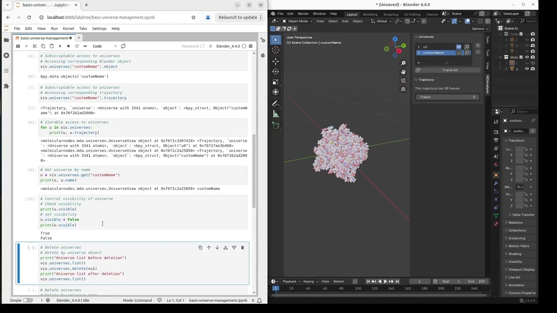The width and height of the screenshot is (557, 313).
Task: Open the extension manager puzzle icon
Action: 6,86
